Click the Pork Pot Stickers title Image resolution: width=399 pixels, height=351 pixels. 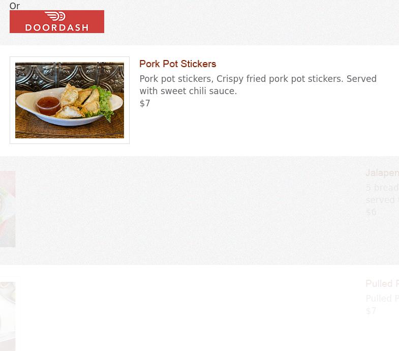point(177,64)
